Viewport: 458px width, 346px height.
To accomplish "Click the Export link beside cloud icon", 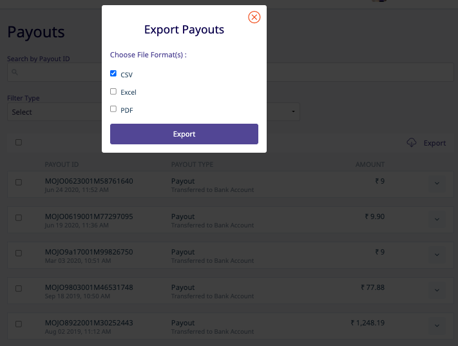I will 435,143.
